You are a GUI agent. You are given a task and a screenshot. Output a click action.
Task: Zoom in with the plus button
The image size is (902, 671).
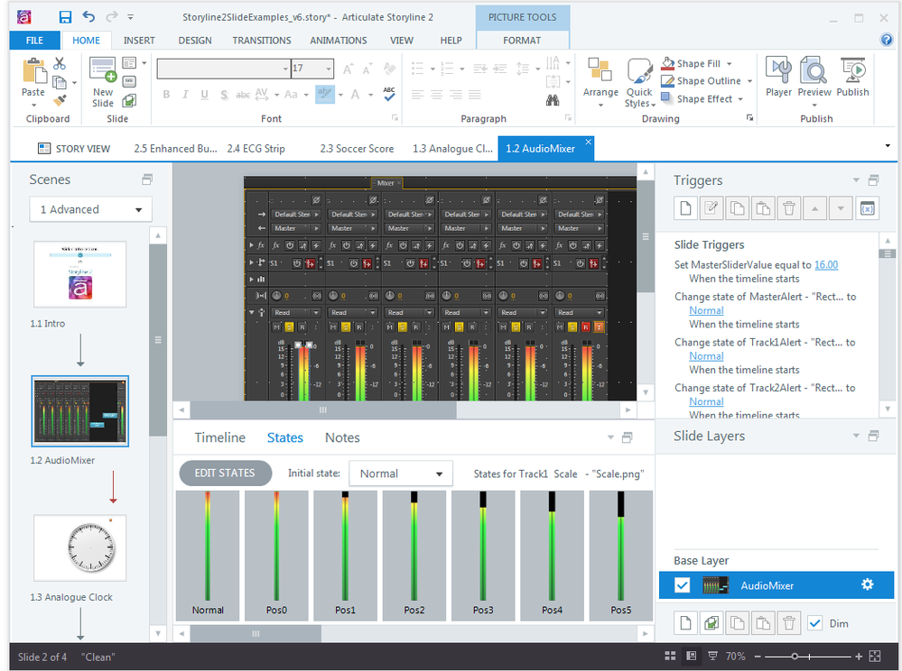tap(859, 656)
